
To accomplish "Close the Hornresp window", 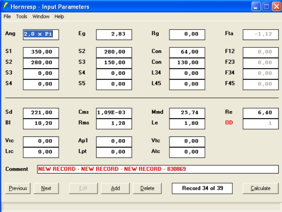I will (277, 6).
